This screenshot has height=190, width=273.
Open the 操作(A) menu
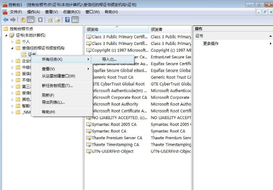(34, 12)
